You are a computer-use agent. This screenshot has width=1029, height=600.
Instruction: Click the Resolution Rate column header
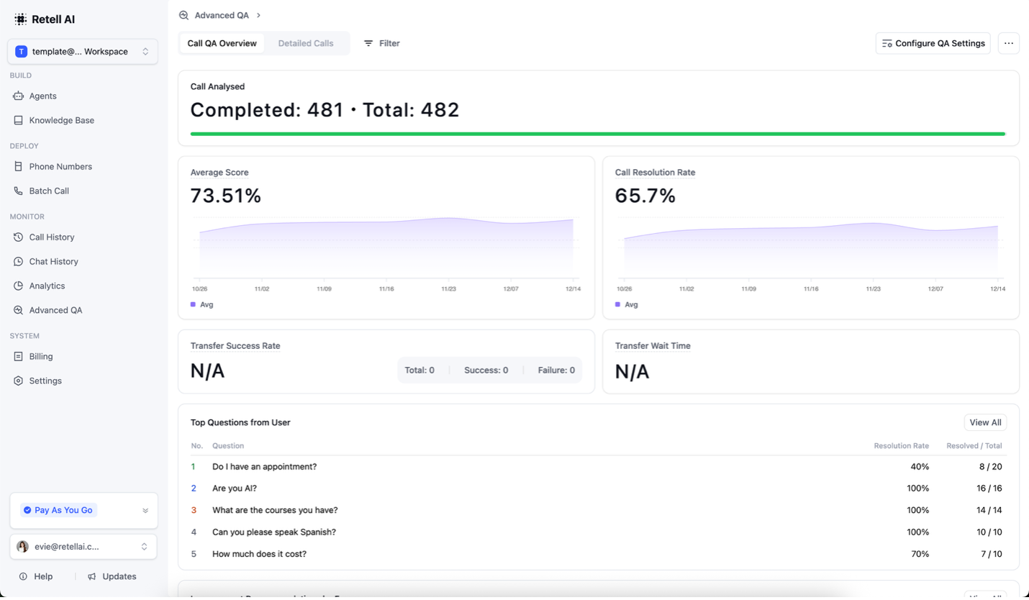coord(901,446)
